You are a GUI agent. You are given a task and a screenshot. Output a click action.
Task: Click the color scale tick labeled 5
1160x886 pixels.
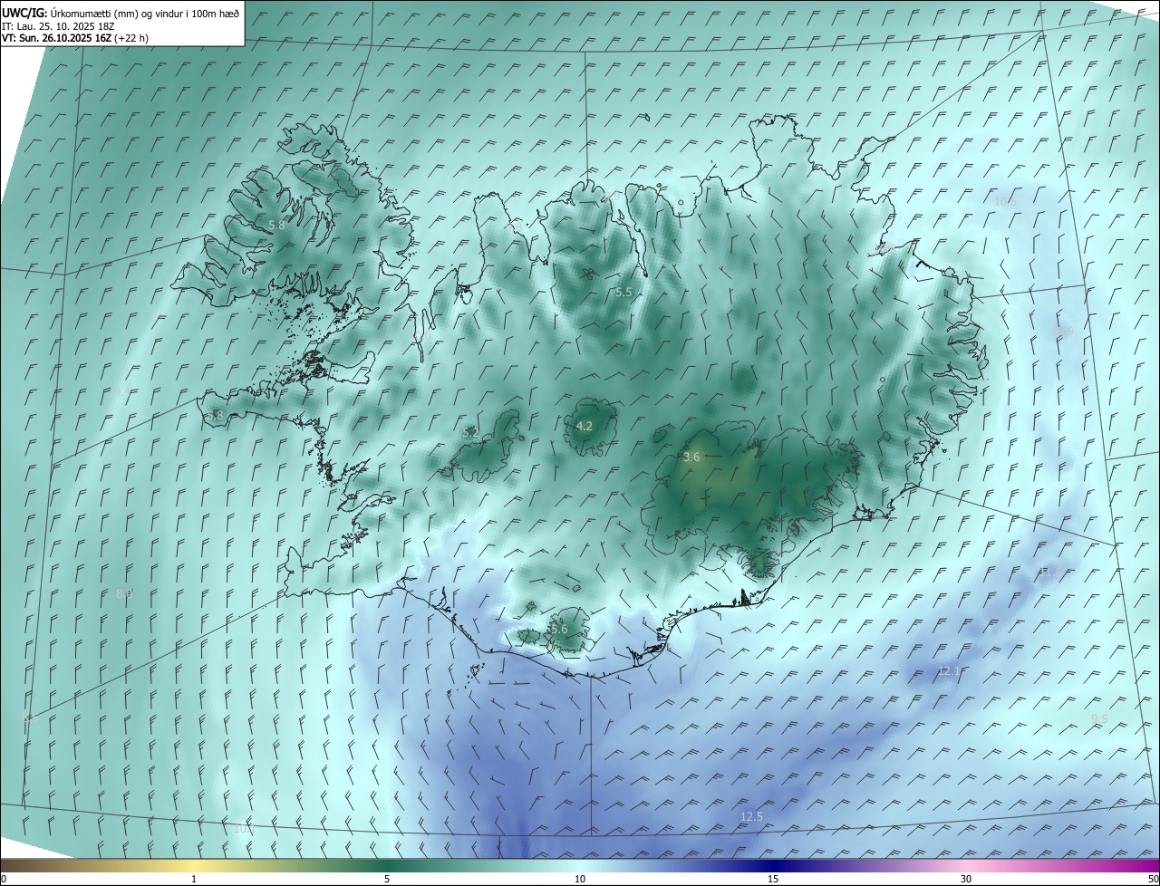(387, 879)
